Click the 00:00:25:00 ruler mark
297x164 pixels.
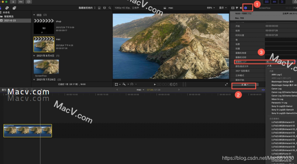coord(164,94)
